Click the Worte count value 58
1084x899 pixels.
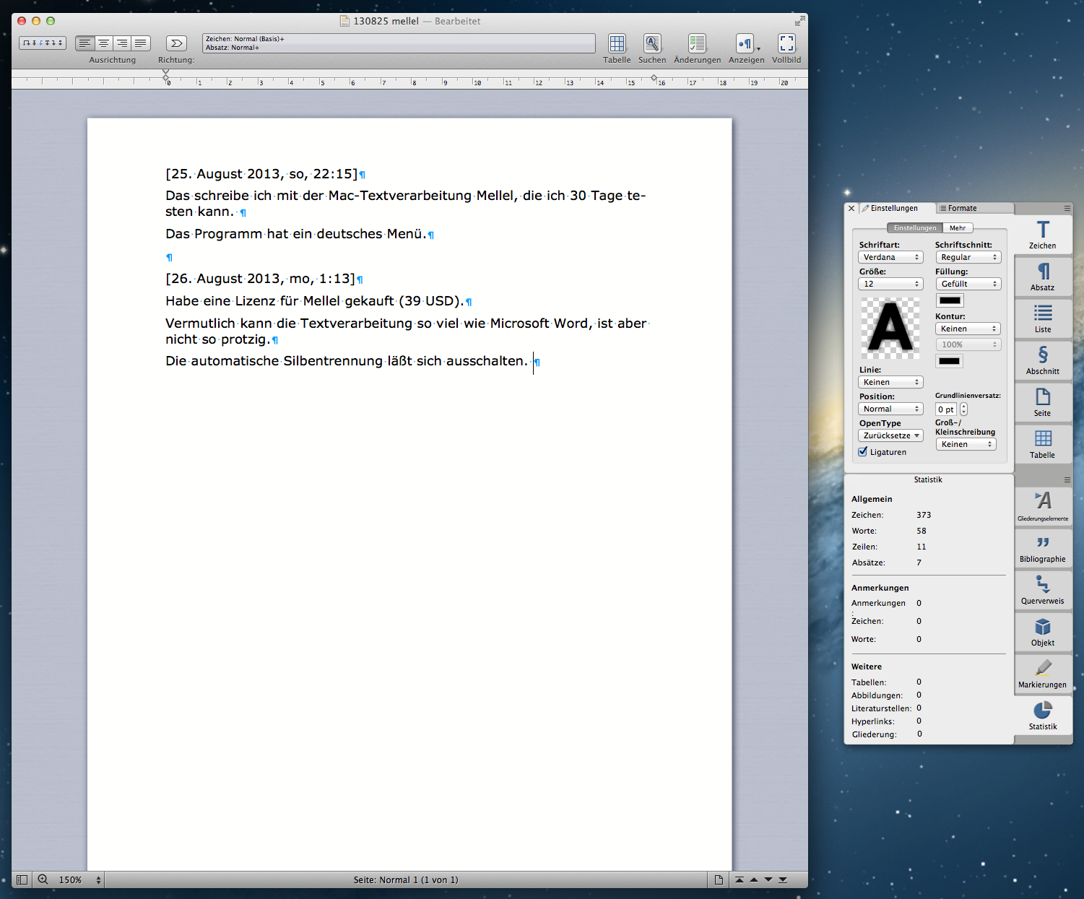(x=922, y=531)
